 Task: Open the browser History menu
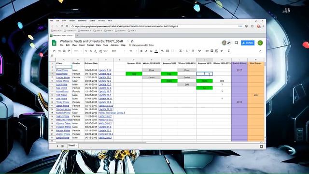[72, 21]
